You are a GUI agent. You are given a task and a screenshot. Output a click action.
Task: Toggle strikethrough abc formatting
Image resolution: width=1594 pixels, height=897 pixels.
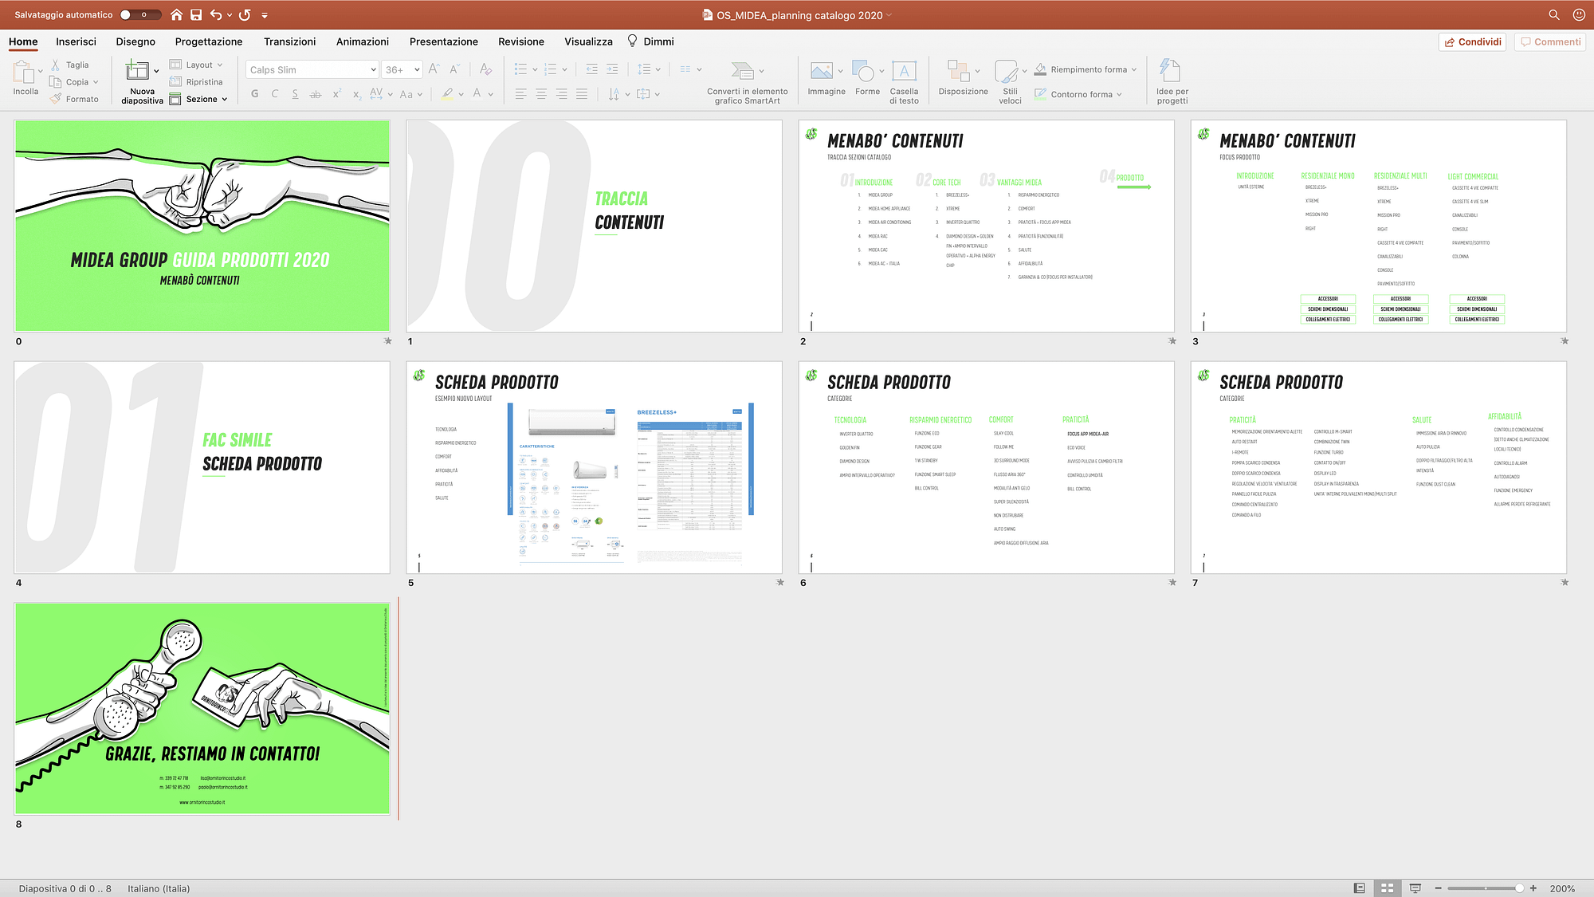tap(316, 94)
